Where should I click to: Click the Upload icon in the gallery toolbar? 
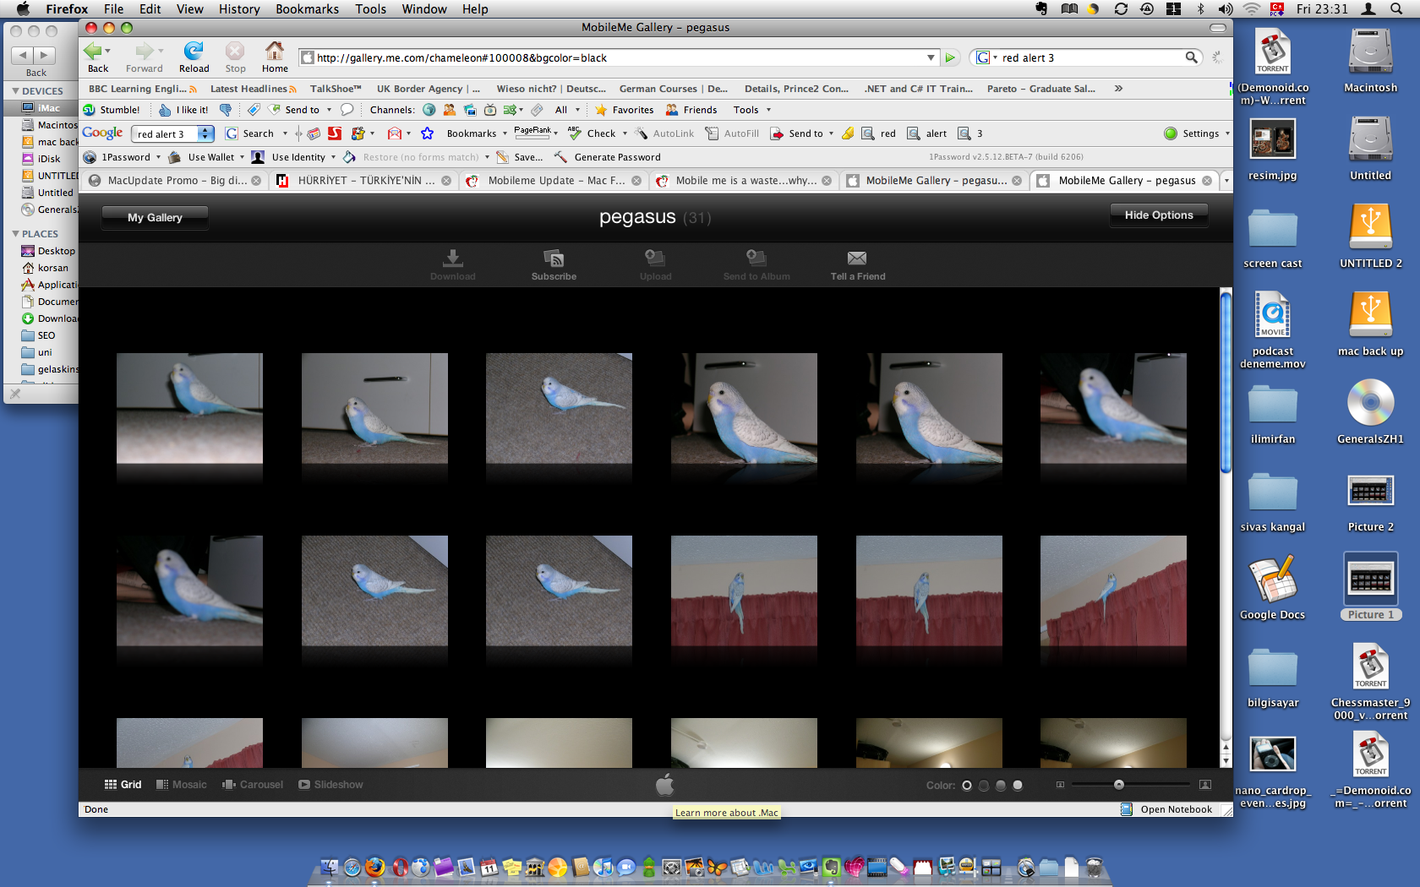(x=655, y=258)
